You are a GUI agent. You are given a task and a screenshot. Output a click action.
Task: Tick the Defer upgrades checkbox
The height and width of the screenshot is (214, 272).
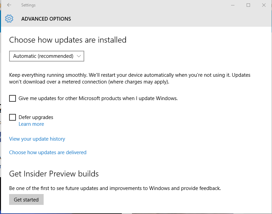(x=13, y=117)
